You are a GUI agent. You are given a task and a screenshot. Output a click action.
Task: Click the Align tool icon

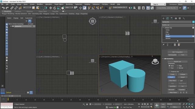coord(134,8)
